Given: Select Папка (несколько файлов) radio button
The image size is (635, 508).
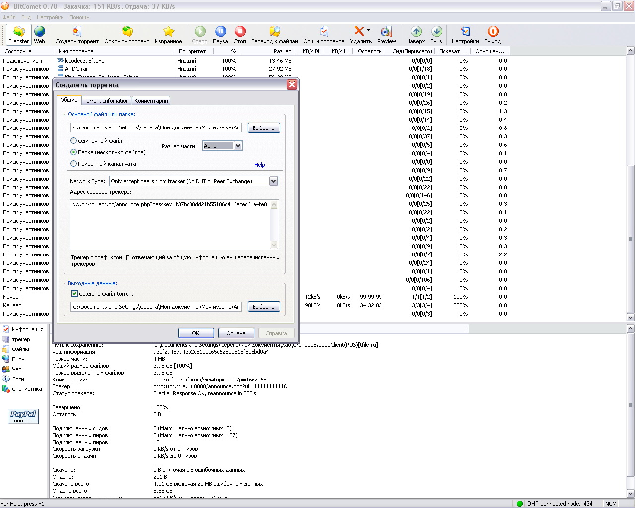Looking at the screenshot, I should click(x=74, y=152).
